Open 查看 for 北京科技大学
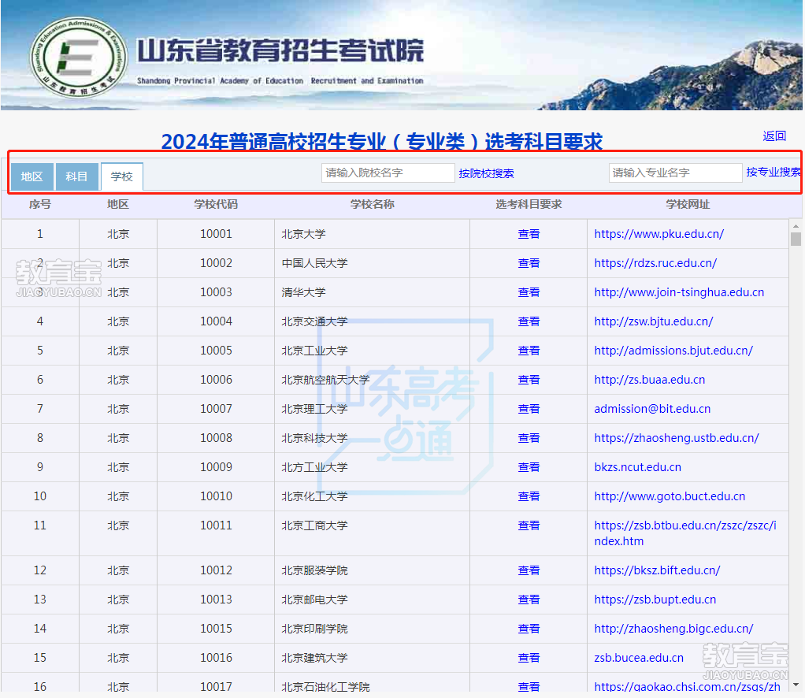 tap(529, 438)
